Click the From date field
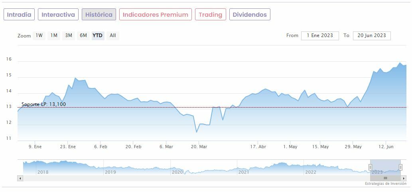412x192 pixels. pyautogui.click(x=320, y=35)
